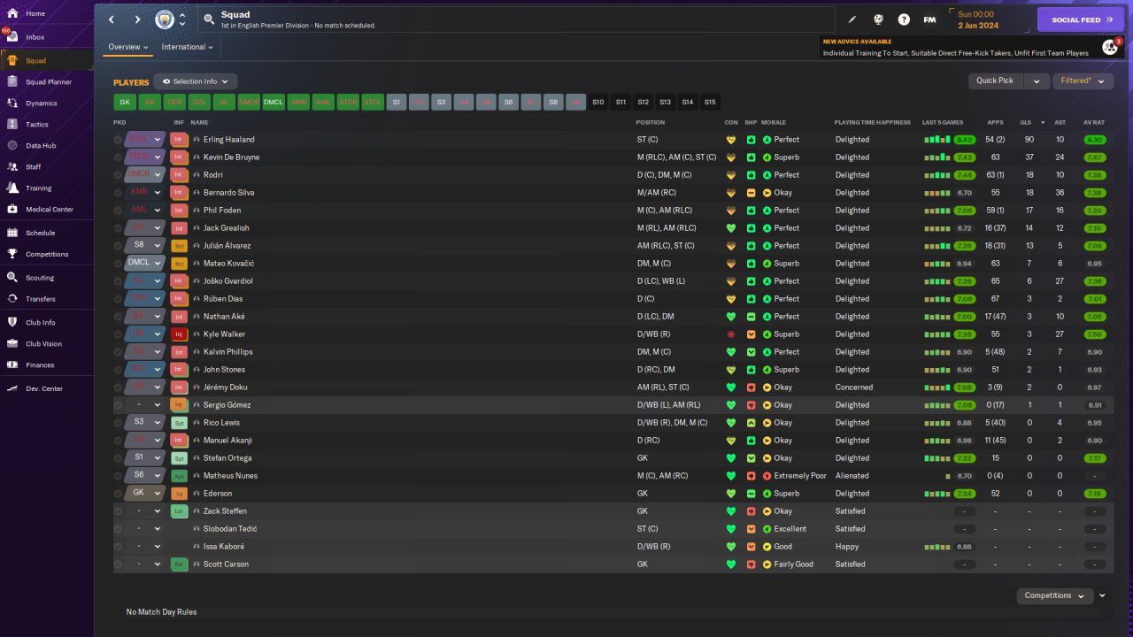The image size is (1133, 637).
Task: Open the Inbox envelope icon
Action: 12,37
